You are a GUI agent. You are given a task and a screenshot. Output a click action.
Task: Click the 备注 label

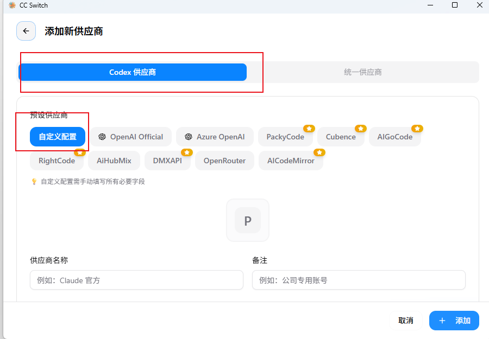[260, 260]
